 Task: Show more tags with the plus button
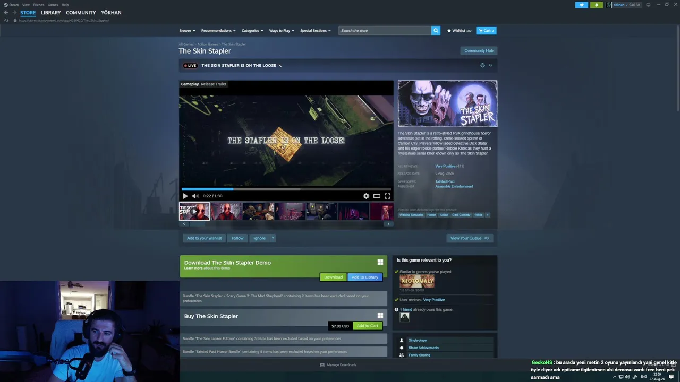click(x=487, y=215)
